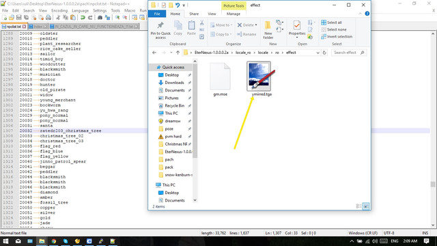
Task: Click the Print icon in Notepad++ toolbar
Action: point(48,18)
